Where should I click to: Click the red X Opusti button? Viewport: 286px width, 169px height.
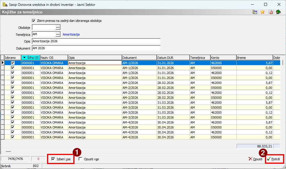tap(255, 159)
